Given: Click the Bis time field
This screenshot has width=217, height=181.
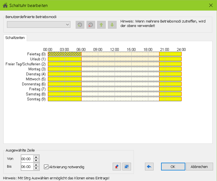Looking at the screenshot, I should [27, 167].
